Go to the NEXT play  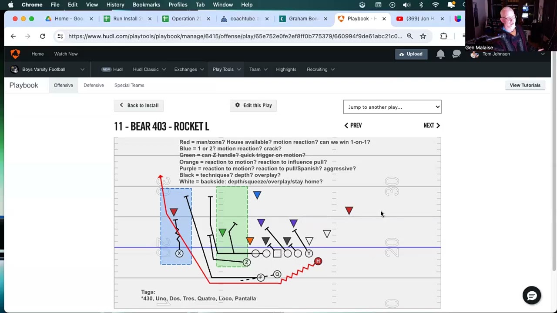(432, 125)
